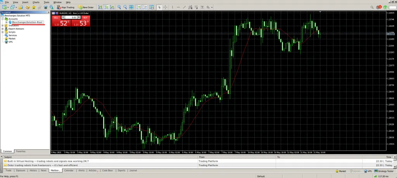The width and height of the screenshot is (397, 178).
Task: Open the Window menu
Action: coord(57,2)
